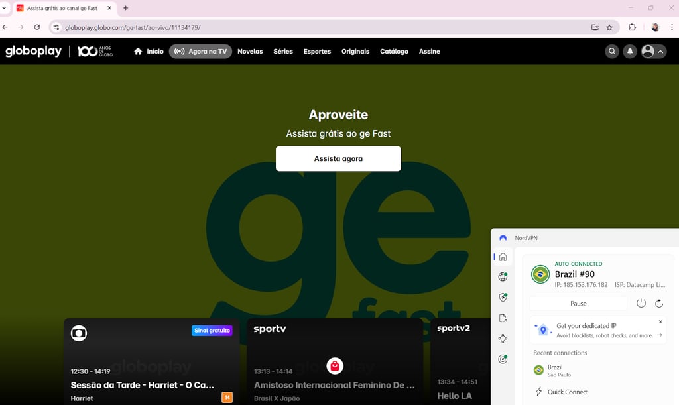Open the Catálogo menu item
This screenshot has height=405, width=679.
click(x=394, y=51)
